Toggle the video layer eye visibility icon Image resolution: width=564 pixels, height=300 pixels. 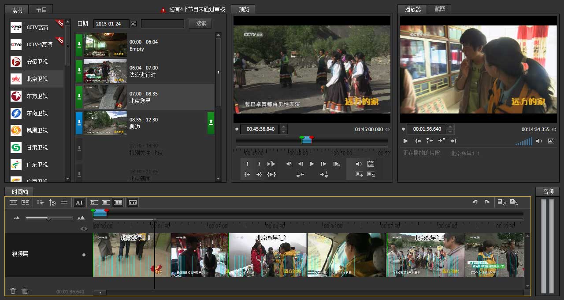coord(84,228)
